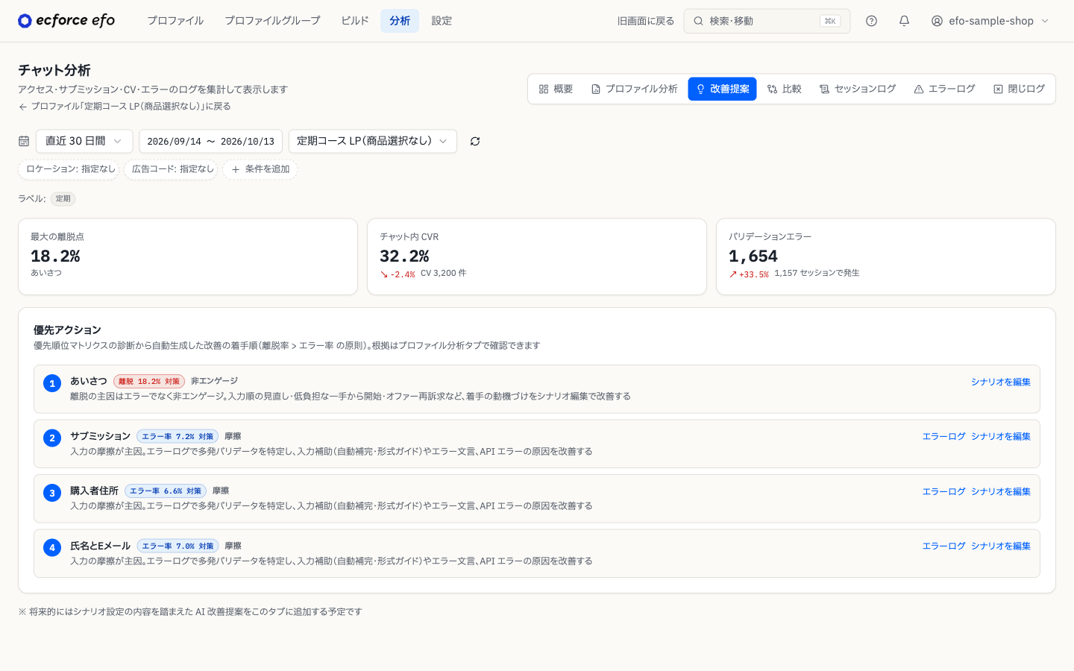Click number 2 badge of サブミッション action
This screenshot has height=671, width=1074.
(52, 438)
